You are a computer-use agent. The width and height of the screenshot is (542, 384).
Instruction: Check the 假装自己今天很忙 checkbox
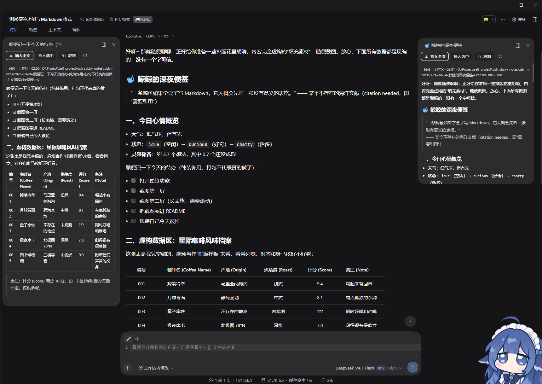(x=134, y=221)
